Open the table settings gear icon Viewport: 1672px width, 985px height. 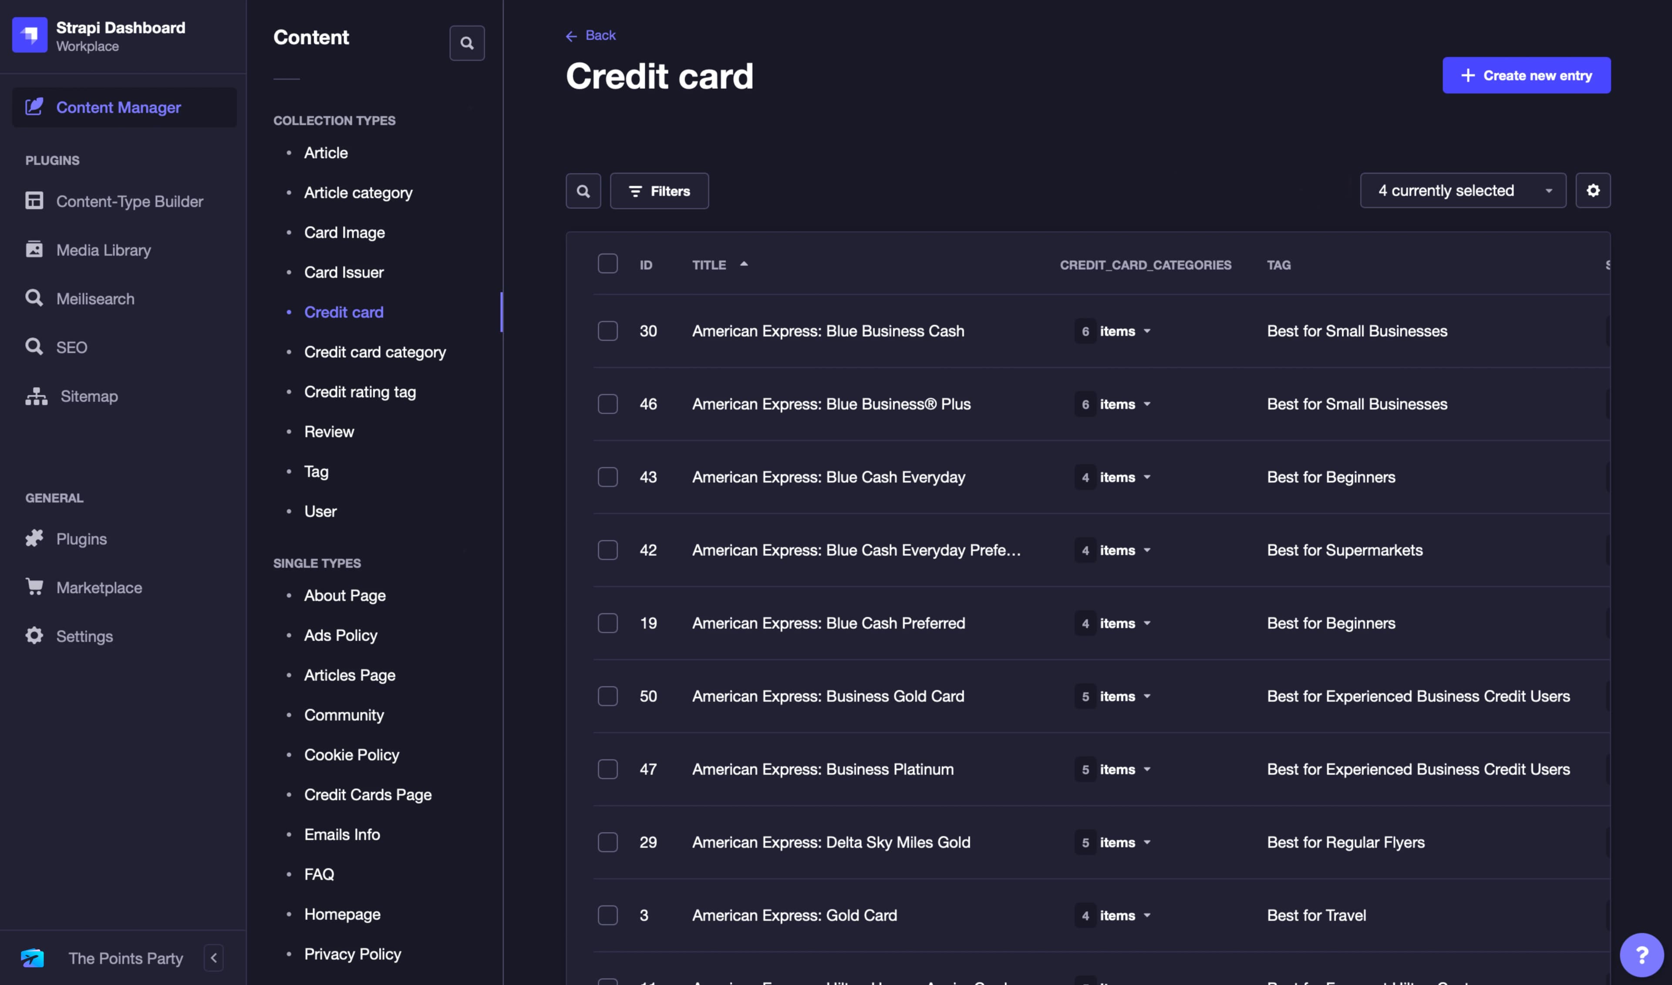coord(1593,191)
